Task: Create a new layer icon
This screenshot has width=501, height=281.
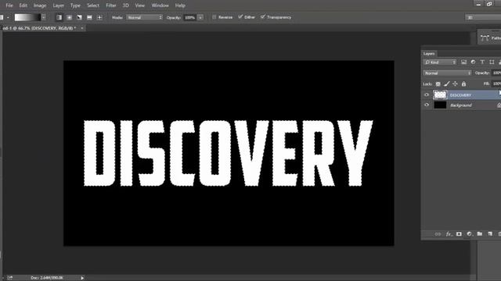Action: click(x=490, y=234)
